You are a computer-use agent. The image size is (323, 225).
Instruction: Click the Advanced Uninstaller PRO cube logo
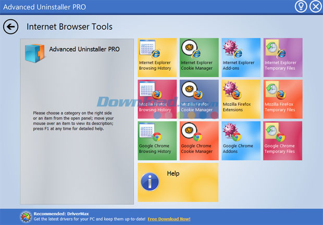pos(34,53)
